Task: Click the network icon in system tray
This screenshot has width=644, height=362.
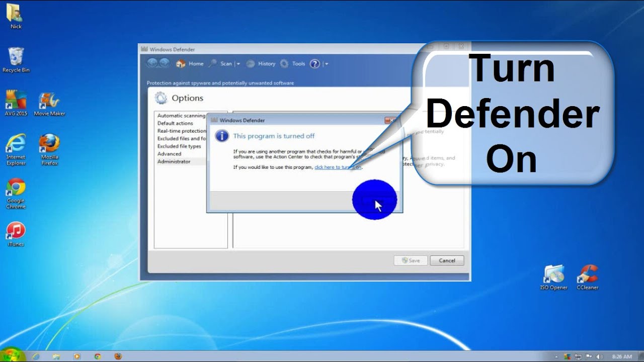Action: point(579,356)
